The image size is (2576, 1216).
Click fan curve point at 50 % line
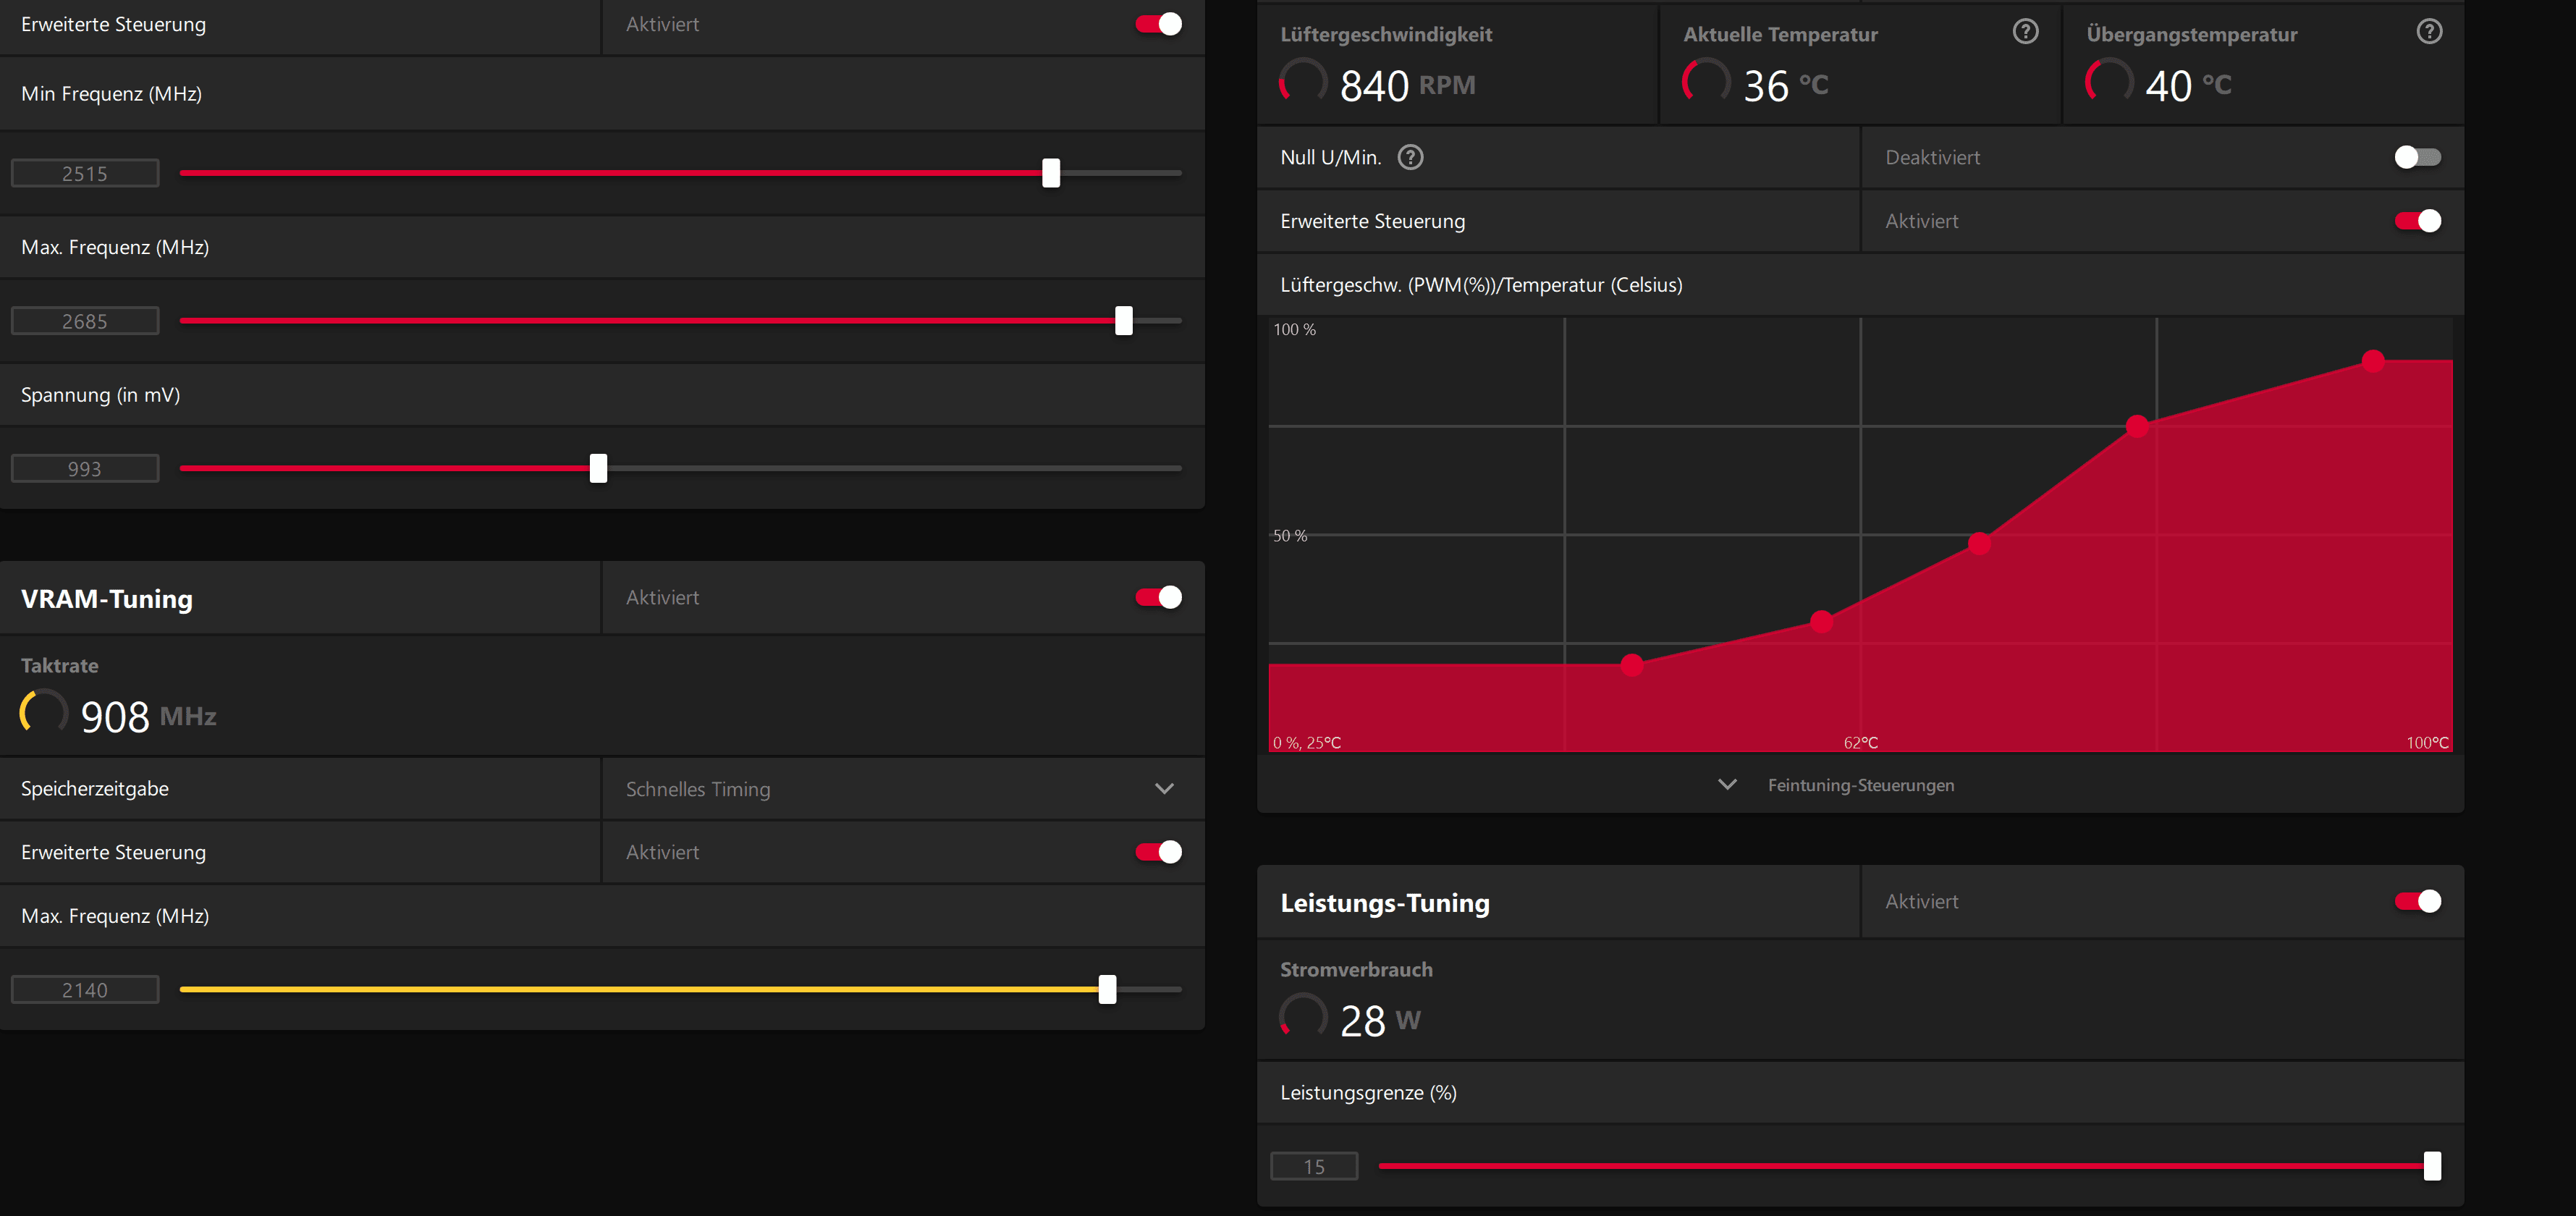[1979, 544]
